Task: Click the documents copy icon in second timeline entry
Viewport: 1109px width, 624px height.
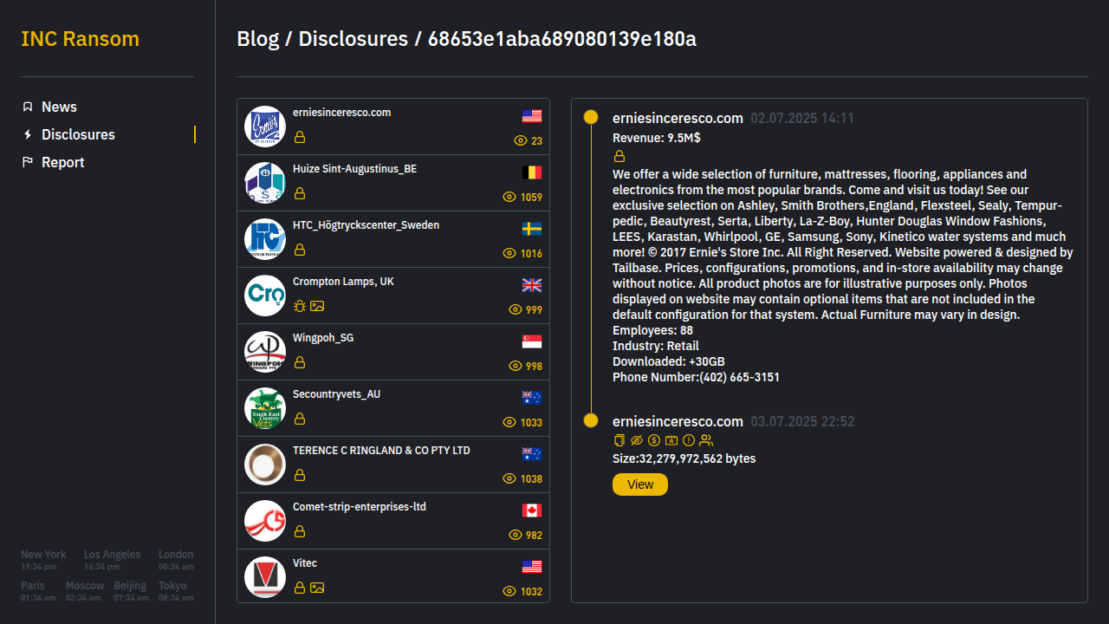Action: pos(619,440)
